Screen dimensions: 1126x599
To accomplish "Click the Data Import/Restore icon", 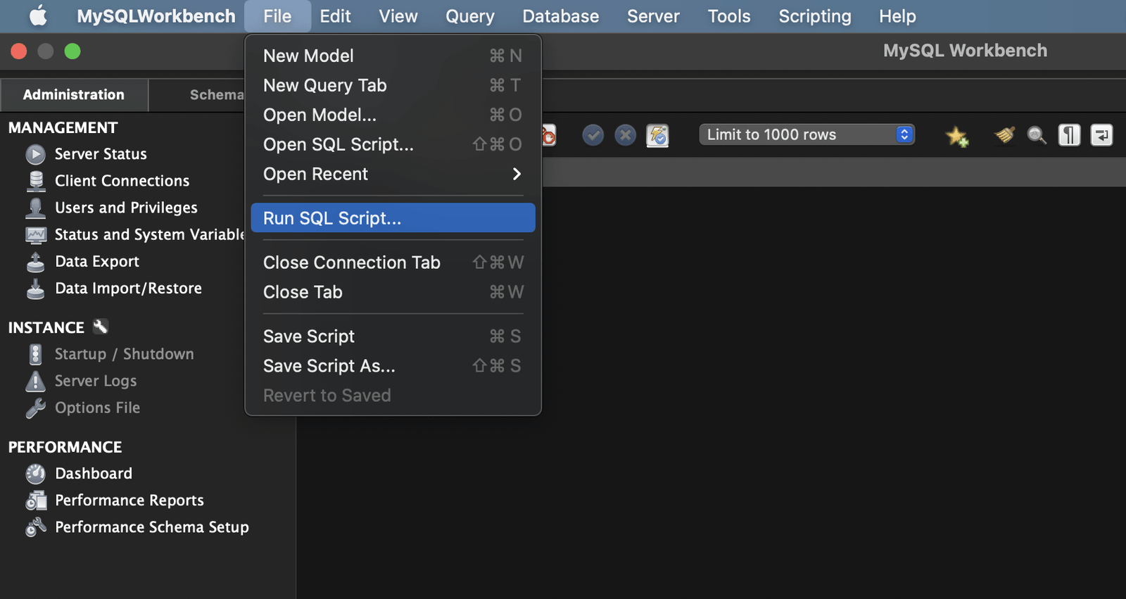I will pyautogui.click(x=35, y=289).
